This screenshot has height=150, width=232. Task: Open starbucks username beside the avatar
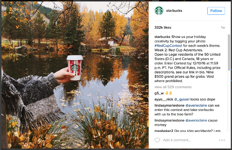(174, 11)
